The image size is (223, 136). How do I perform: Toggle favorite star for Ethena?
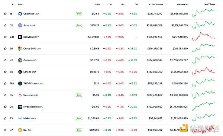[x=5, y=72]
